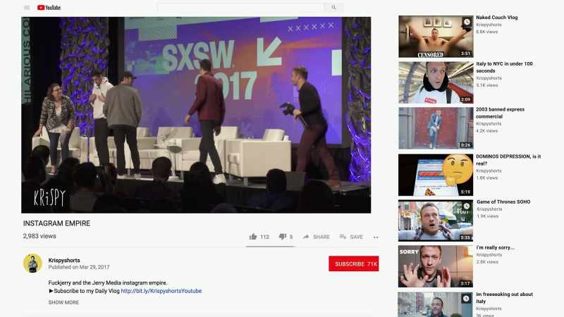The image size is (564, 317).
Task: Click Im freeeeaking out about Italy title
Action: pos(504,297)
